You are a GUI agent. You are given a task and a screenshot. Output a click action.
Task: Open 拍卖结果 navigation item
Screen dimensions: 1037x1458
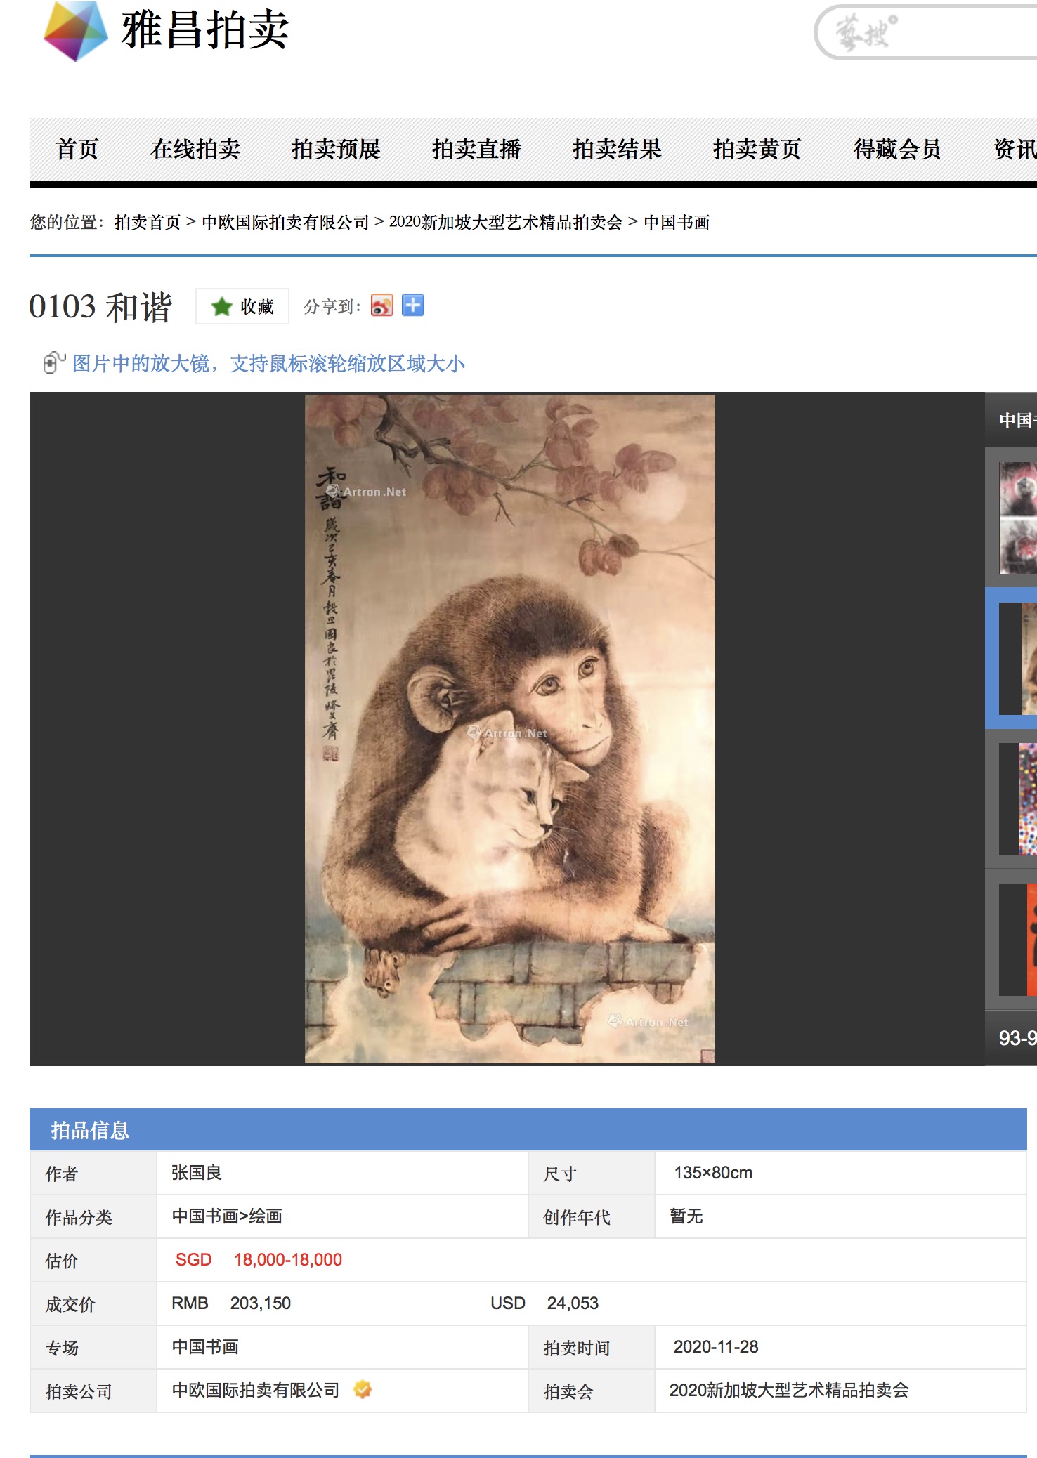(617, 149)
